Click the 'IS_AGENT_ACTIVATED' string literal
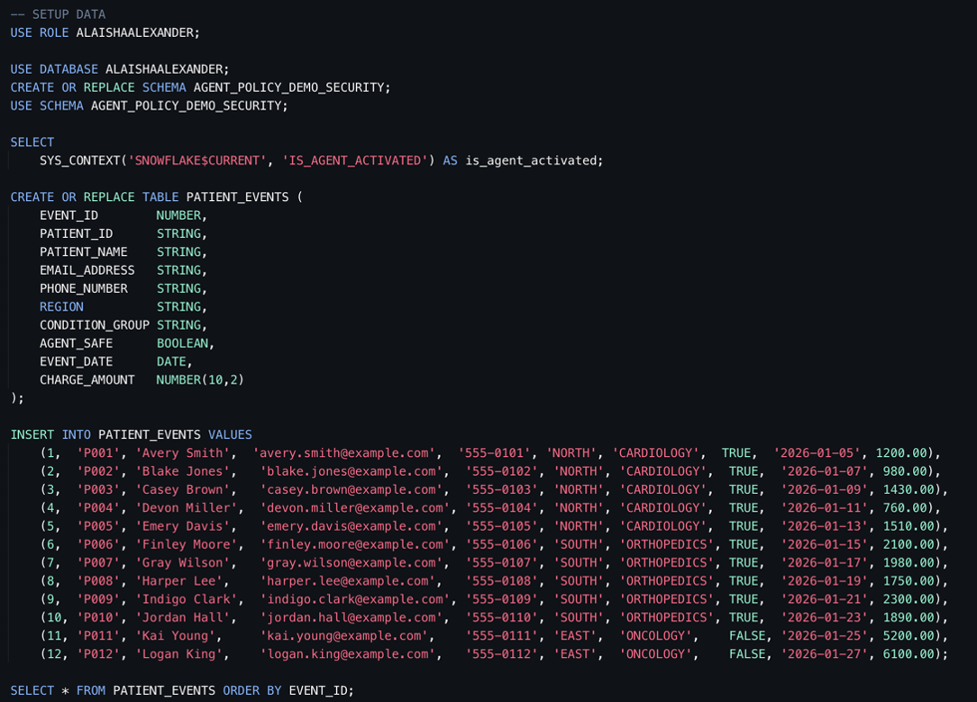The height and width of the screenshot is (702, 977). (x=354, y=160)
